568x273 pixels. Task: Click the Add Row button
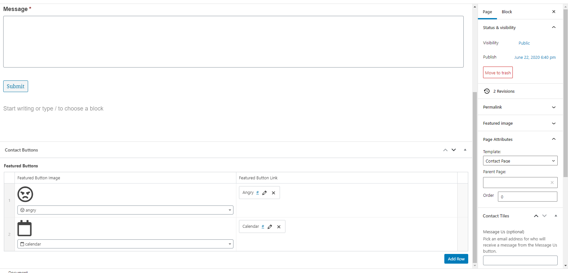click(456, 259)
